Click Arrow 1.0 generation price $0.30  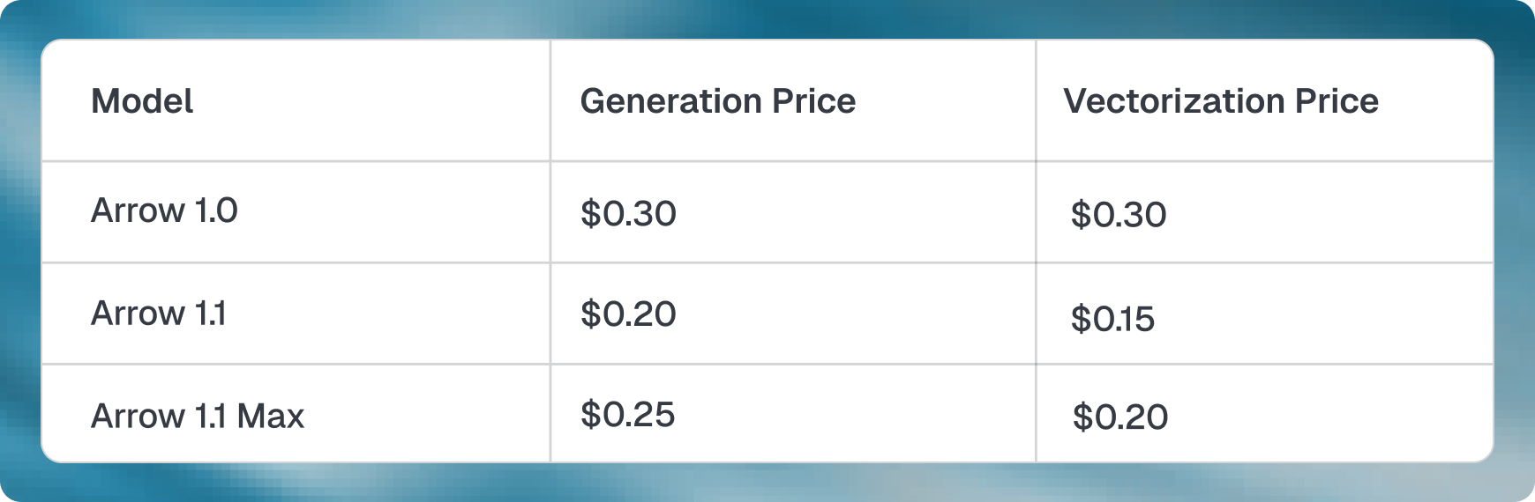click(628, 214)
